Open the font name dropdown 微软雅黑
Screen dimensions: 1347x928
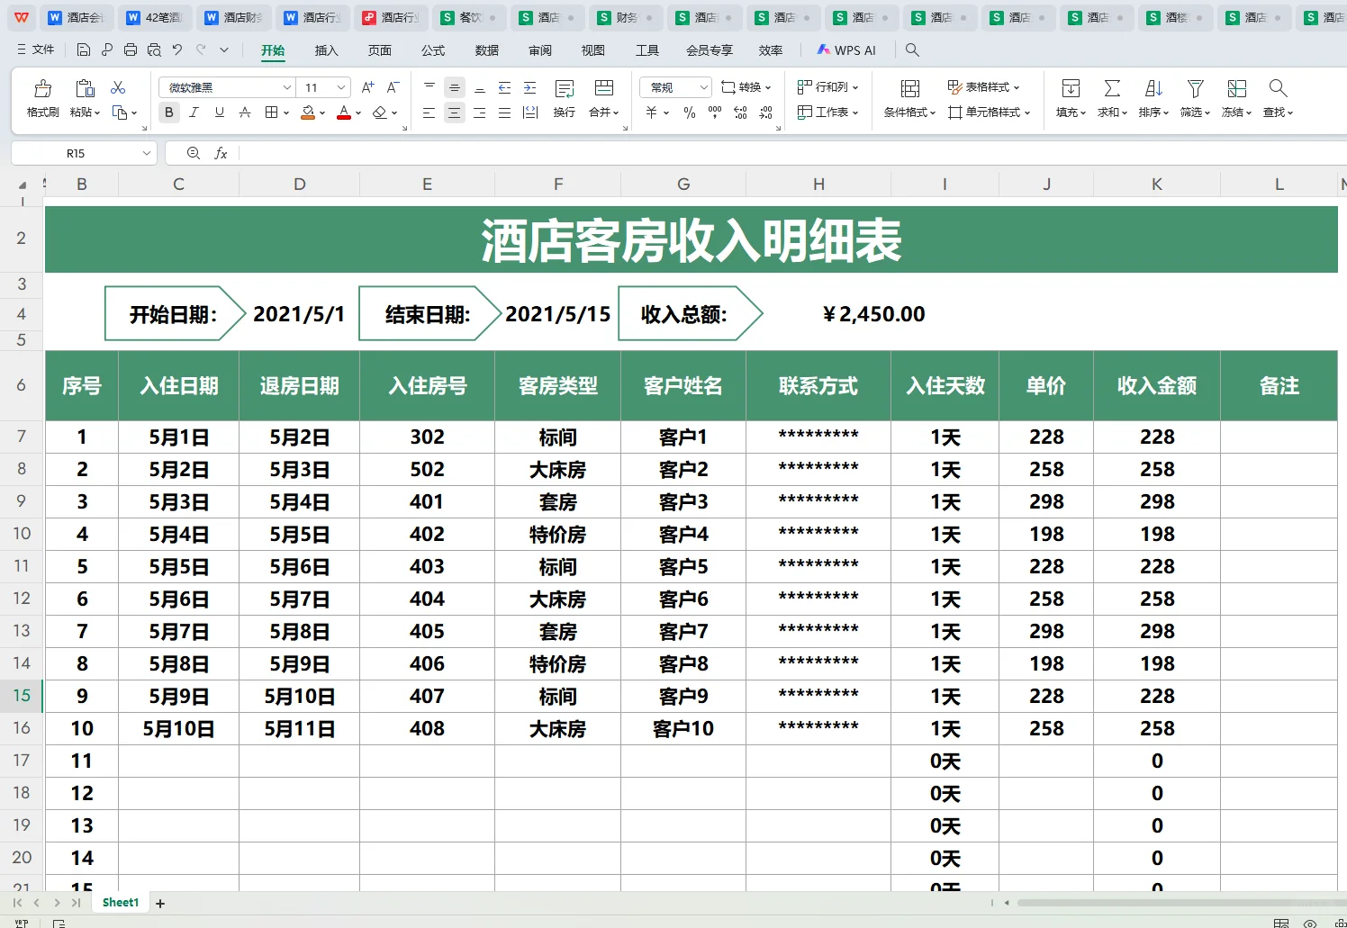click(287, 87)
